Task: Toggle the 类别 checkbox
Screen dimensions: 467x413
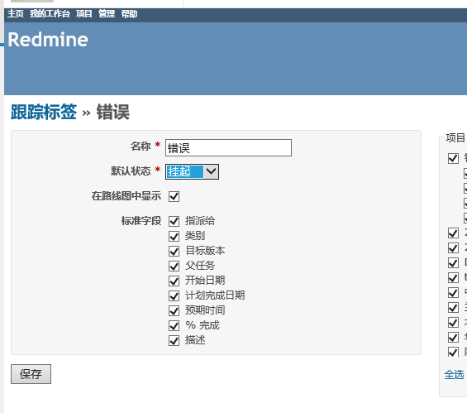Action: [174, 236]
